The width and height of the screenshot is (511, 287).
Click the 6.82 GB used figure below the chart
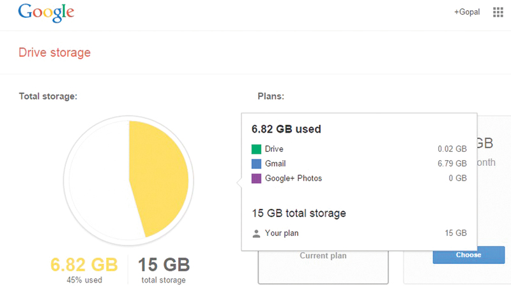83,265
